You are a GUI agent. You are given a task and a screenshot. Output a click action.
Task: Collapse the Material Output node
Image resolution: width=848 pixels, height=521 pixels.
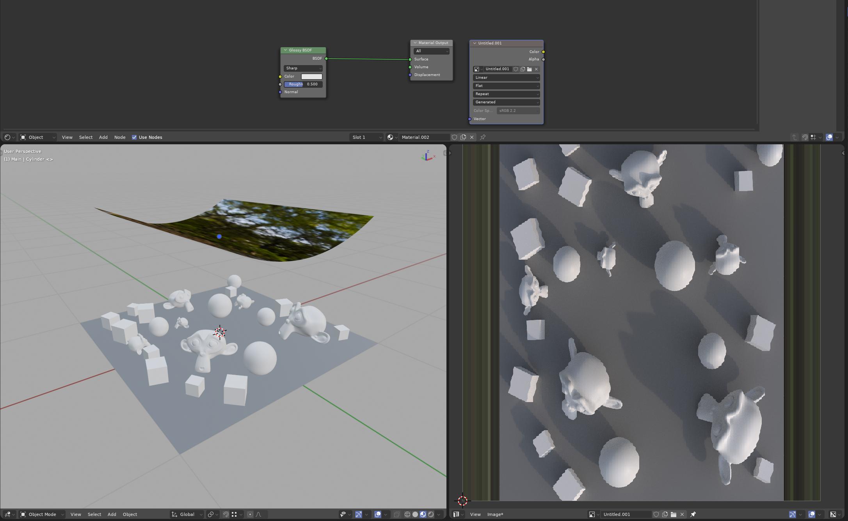[x=415, y=43]
